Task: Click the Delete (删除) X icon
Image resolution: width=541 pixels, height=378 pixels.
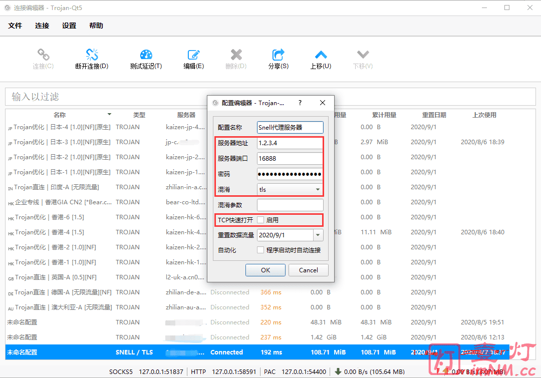Action: [236, 55]
